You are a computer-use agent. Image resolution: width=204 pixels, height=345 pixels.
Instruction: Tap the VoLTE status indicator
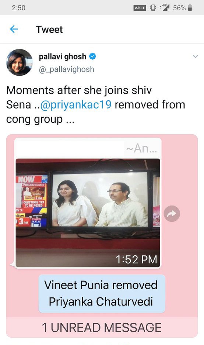point(140,8)
